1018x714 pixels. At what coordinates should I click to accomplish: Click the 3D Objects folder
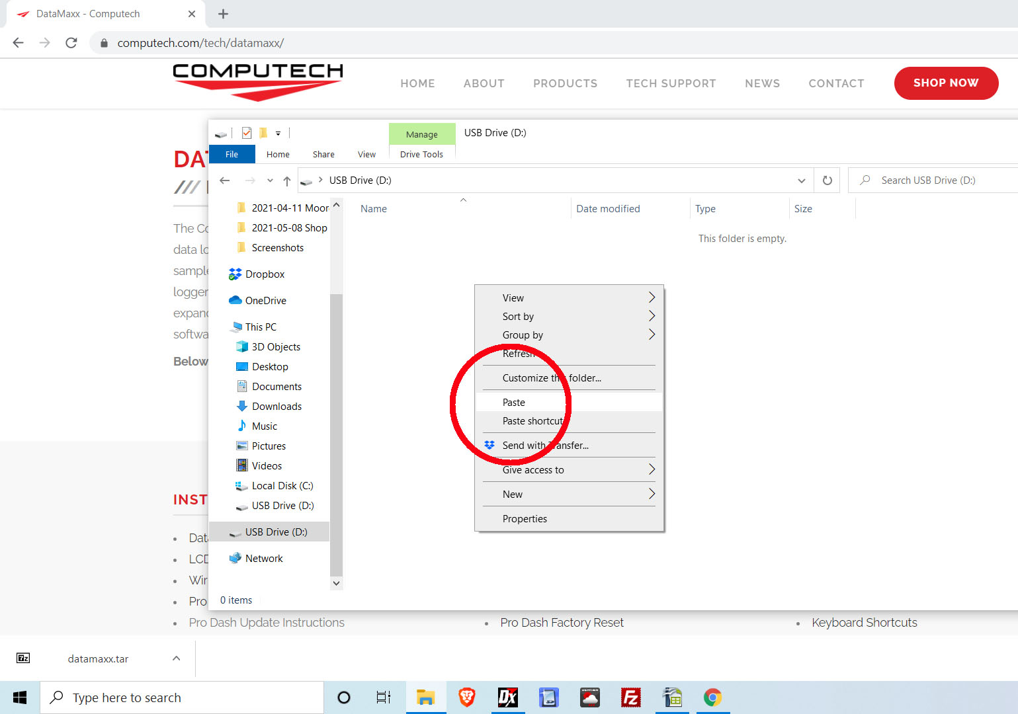(x=275, y=346)
